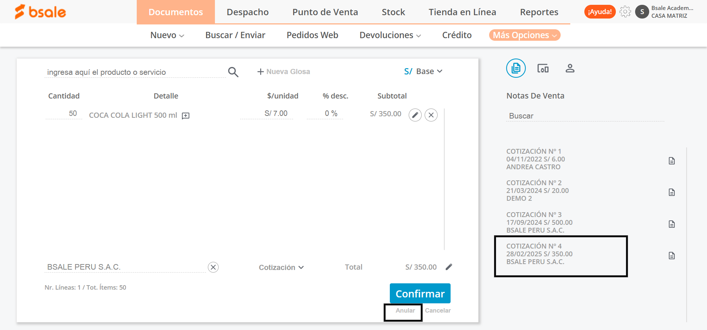Open document icon for Cotización Nº 1
This screenshot has width=707, height=330.
tap(672, 161)
